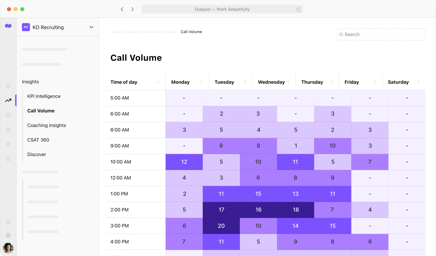Screen dimensions: 436x256
Task: Click the user profile avatar
Action: click(x=8, y=248)
